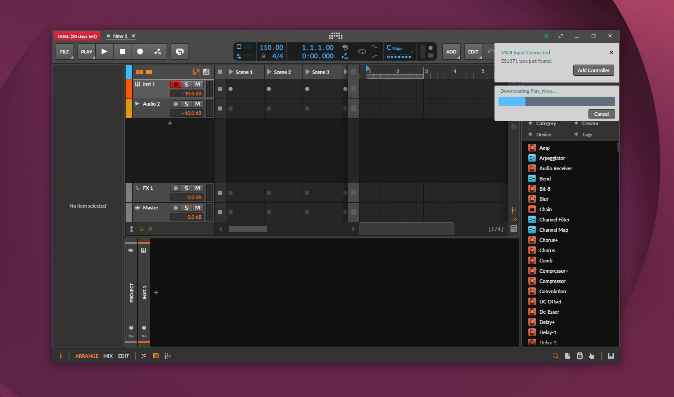Viewport: 674px width, 397px height.
Task: Click the 4/4 time signature field
Action: coord(278,56)
